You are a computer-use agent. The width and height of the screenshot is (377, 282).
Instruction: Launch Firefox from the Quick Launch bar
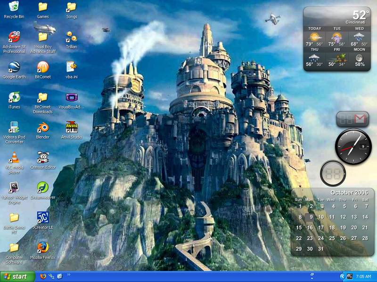click(x=43, y=276)
